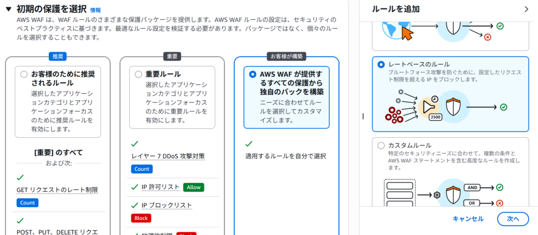Choose the カスタムルール radio option

[x=381, y=146]
